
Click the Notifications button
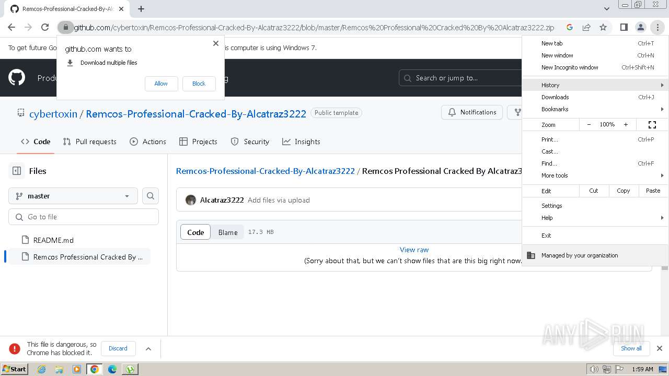[x=472, y=112]
